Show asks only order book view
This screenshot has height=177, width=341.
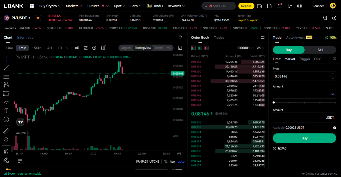[x=206, y=48]
